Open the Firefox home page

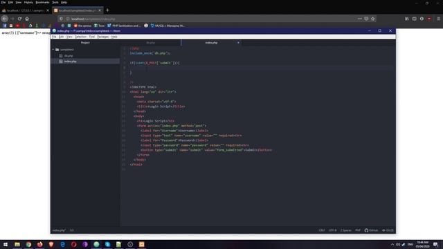coord(27,19)
